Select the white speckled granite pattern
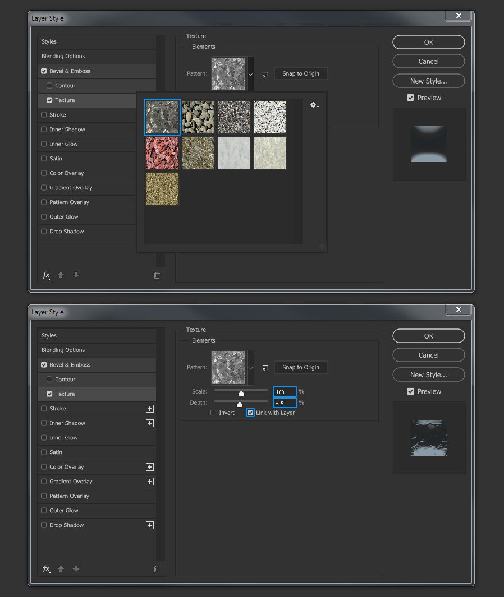 click(x=270, y=117)
